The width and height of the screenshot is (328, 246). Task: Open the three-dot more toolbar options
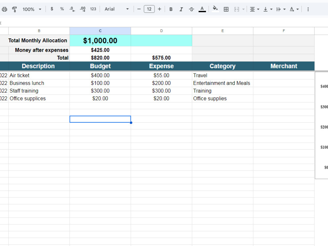(308, 9)
